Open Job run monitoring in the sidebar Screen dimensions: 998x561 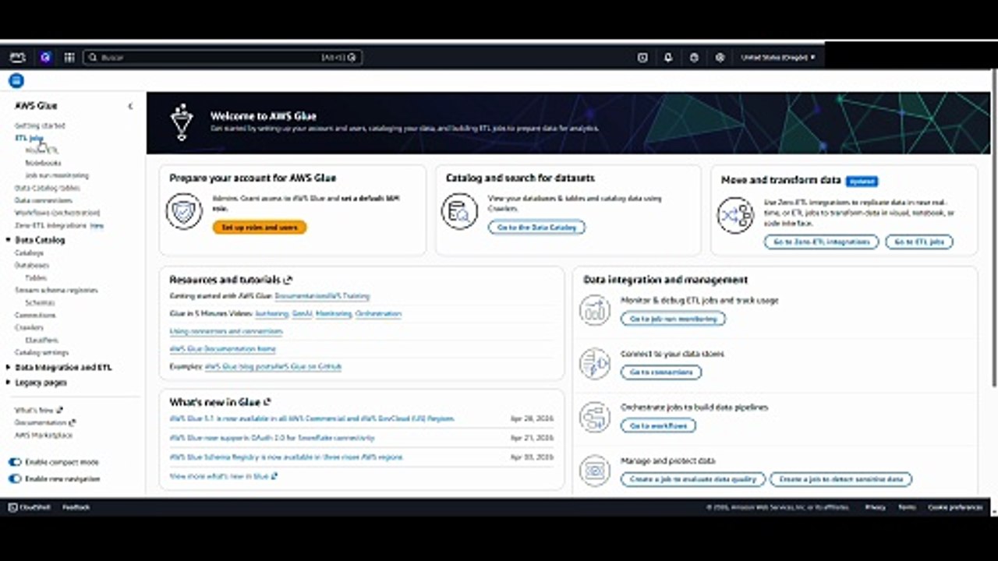click(x=57, y=175)
